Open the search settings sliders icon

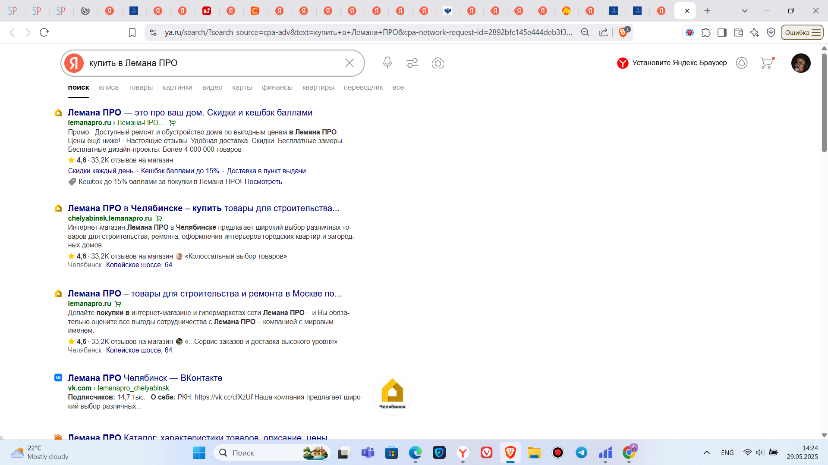coord(412,63)
